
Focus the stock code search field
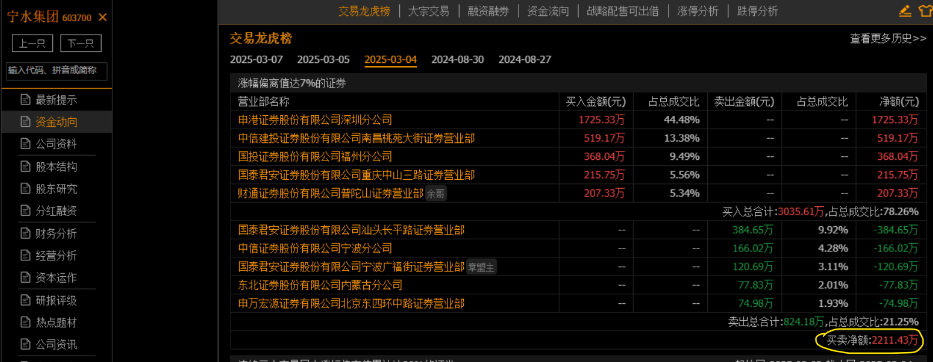point(56,71)
